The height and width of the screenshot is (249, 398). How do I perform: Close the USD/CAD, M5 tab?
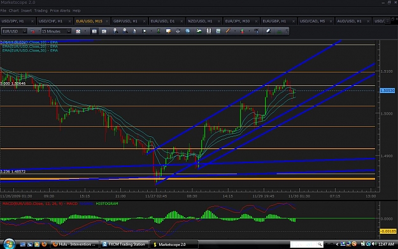click(330, 21)
